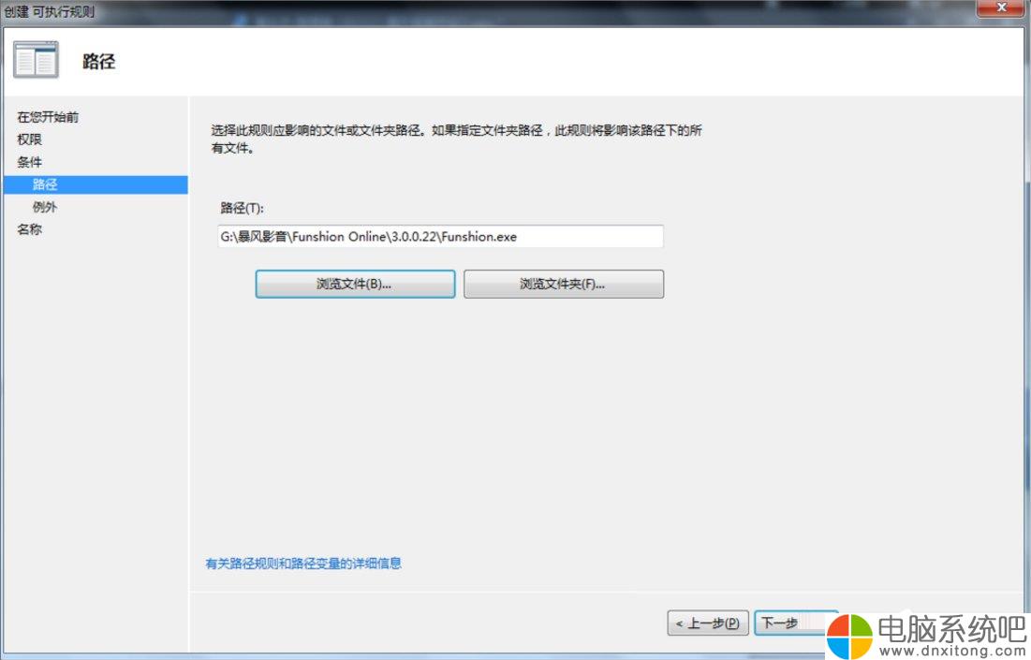Close the 创建 可执行规则 dialog
This screenshot has height=660, width=1031.
tap(1001, 7)
